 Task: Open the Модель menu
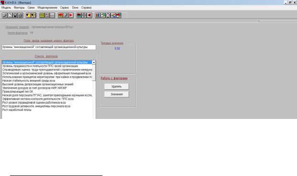tap(6, 8)
